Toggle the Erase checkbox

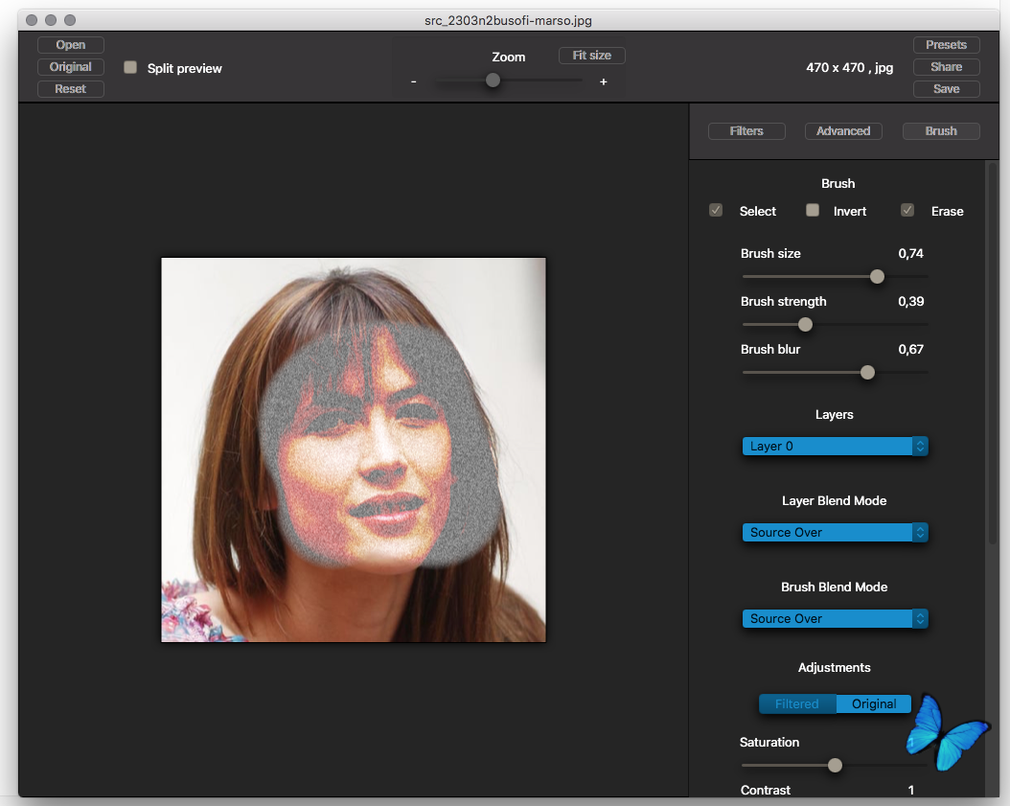[x=907, y=210]
